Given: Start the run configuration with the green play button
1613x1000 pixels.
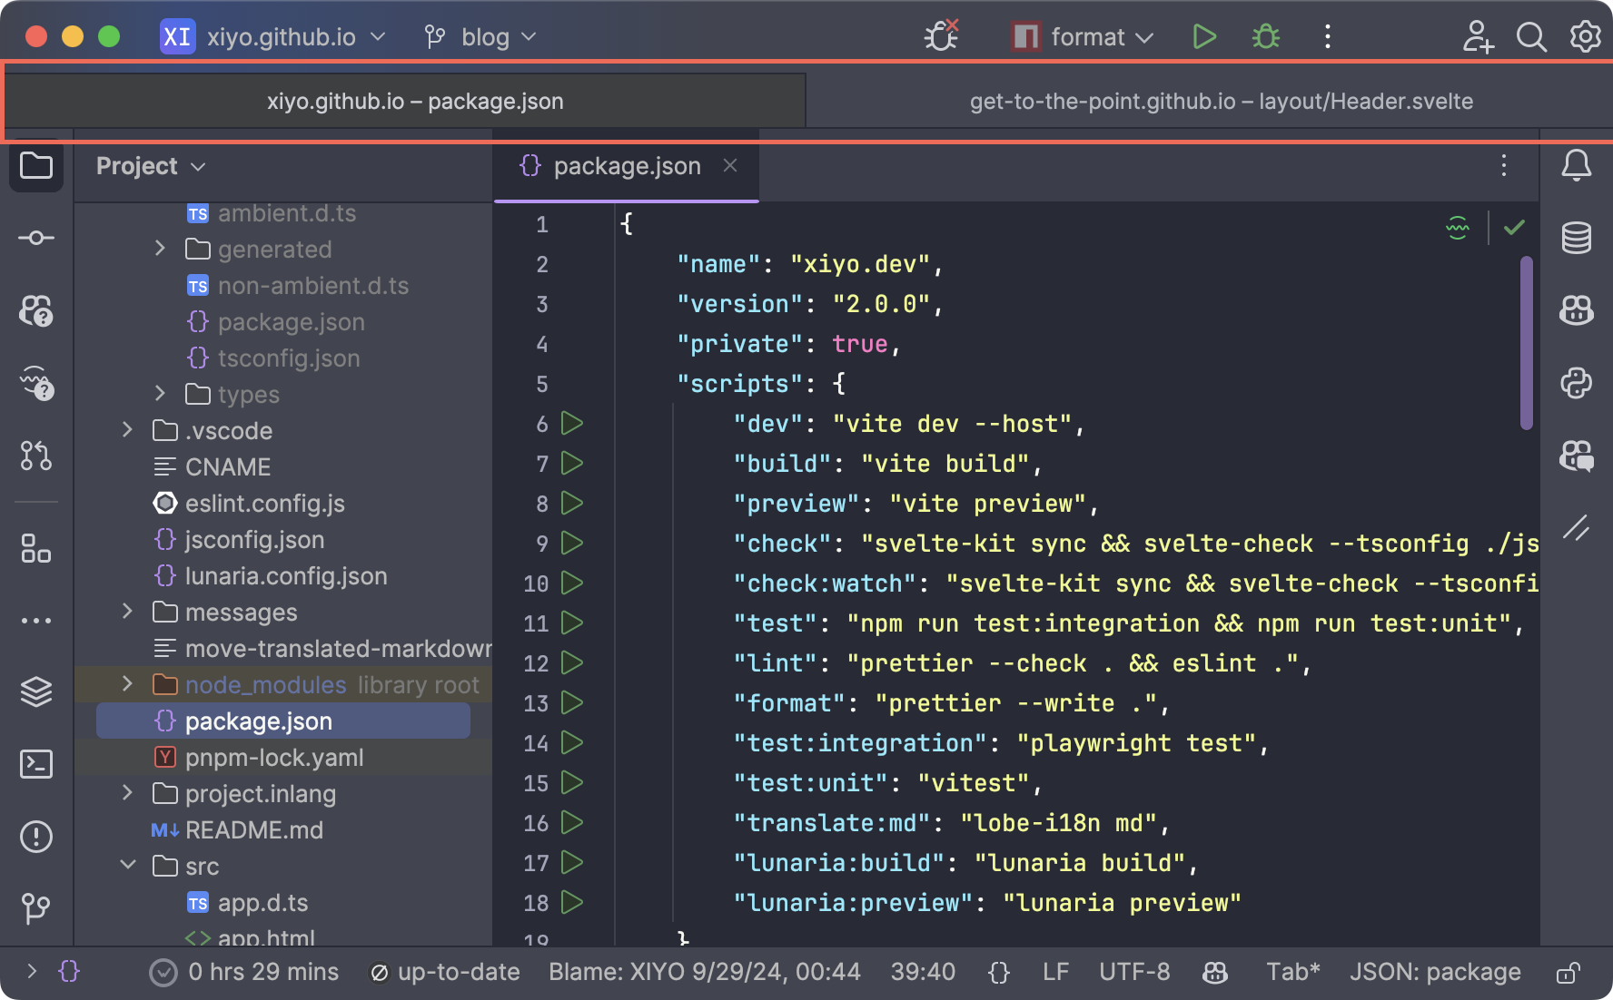Looking at the screenshot, I should click(x=1204, y=36).
